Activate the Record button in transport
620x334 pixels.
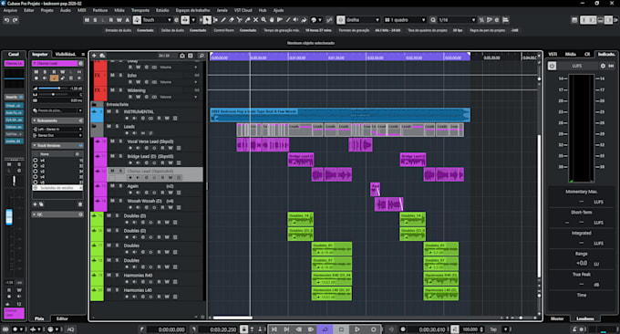pos(373,329)
